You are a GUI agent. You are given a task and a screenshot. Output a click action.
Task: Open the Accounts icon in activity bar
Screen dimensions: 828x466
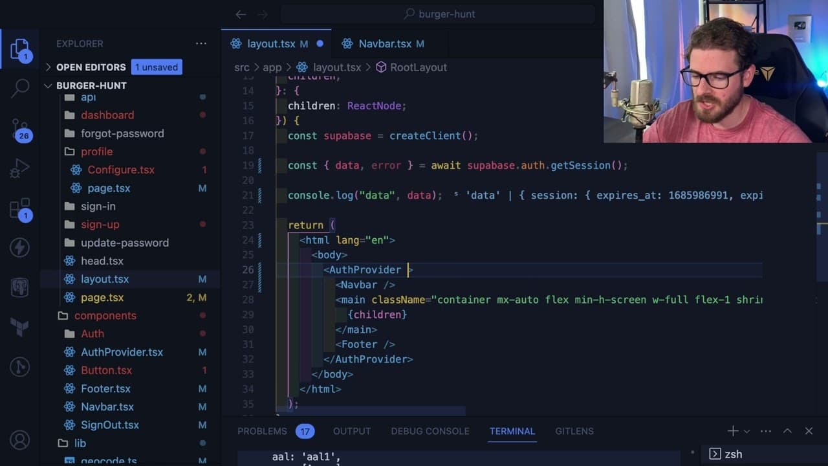[x=19, y=441]
